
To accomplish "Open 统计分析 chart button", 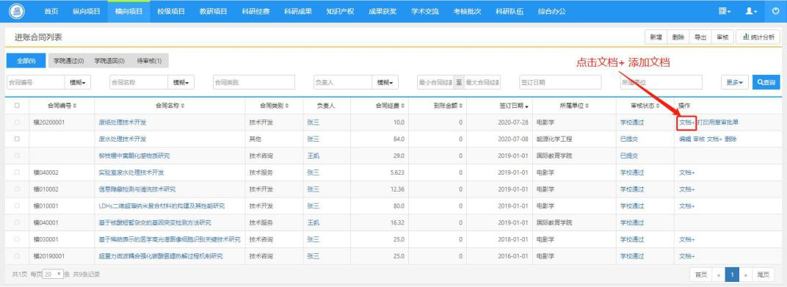I will (x=758, y=37).
